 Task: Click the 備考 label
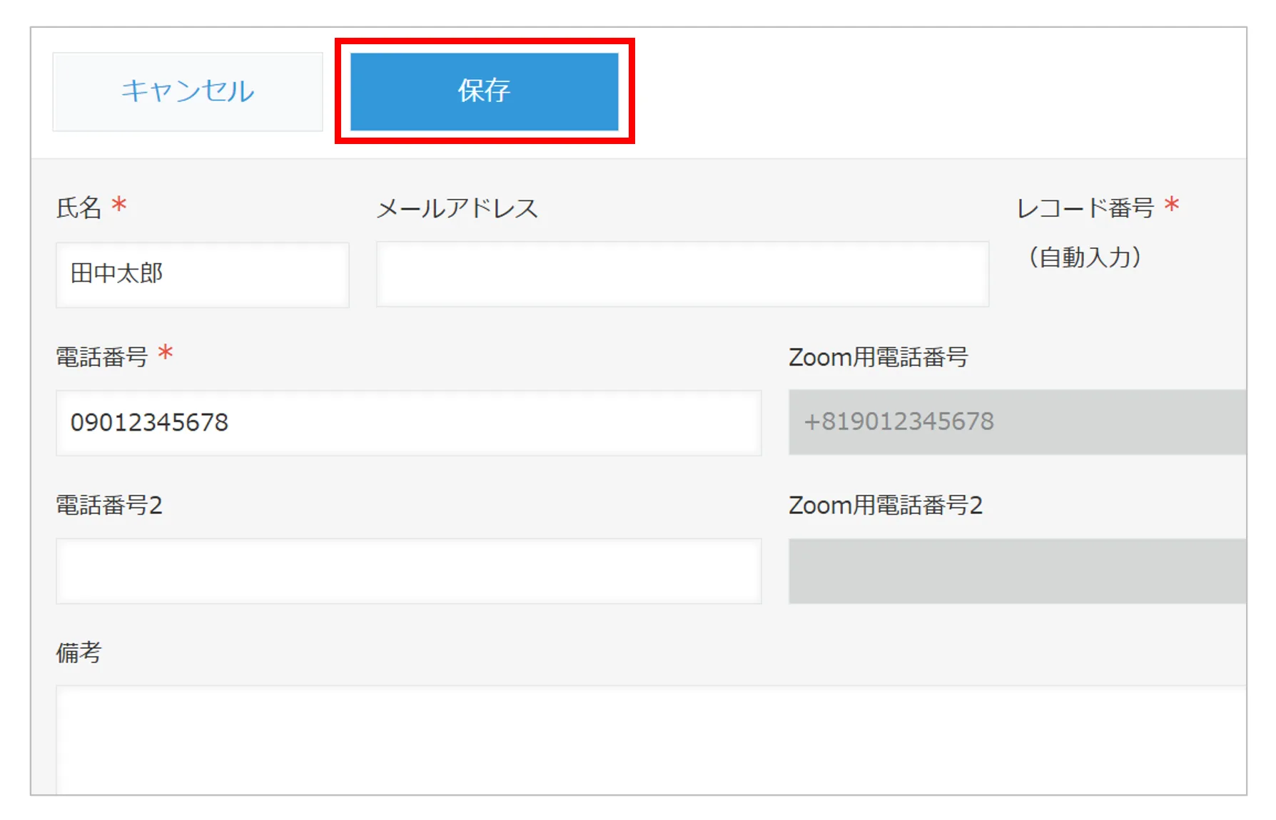click(x=79, y=652)
